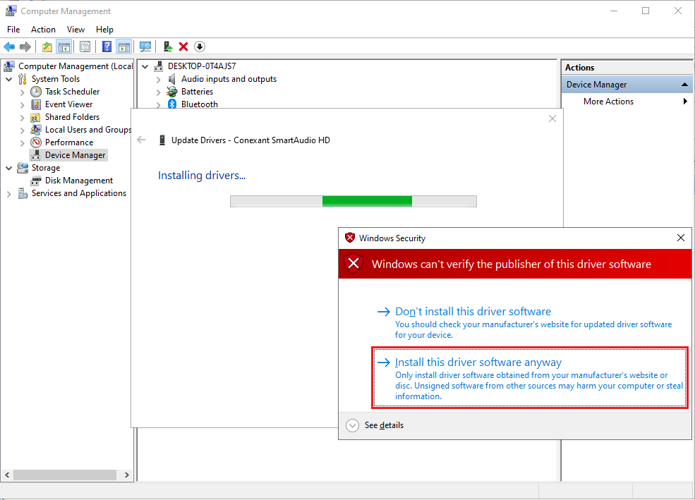The width and height of the screenshot is (695, 500).
Task: Click the Export list folder icon
Action: pyautogui.click(x=47, y=47)
